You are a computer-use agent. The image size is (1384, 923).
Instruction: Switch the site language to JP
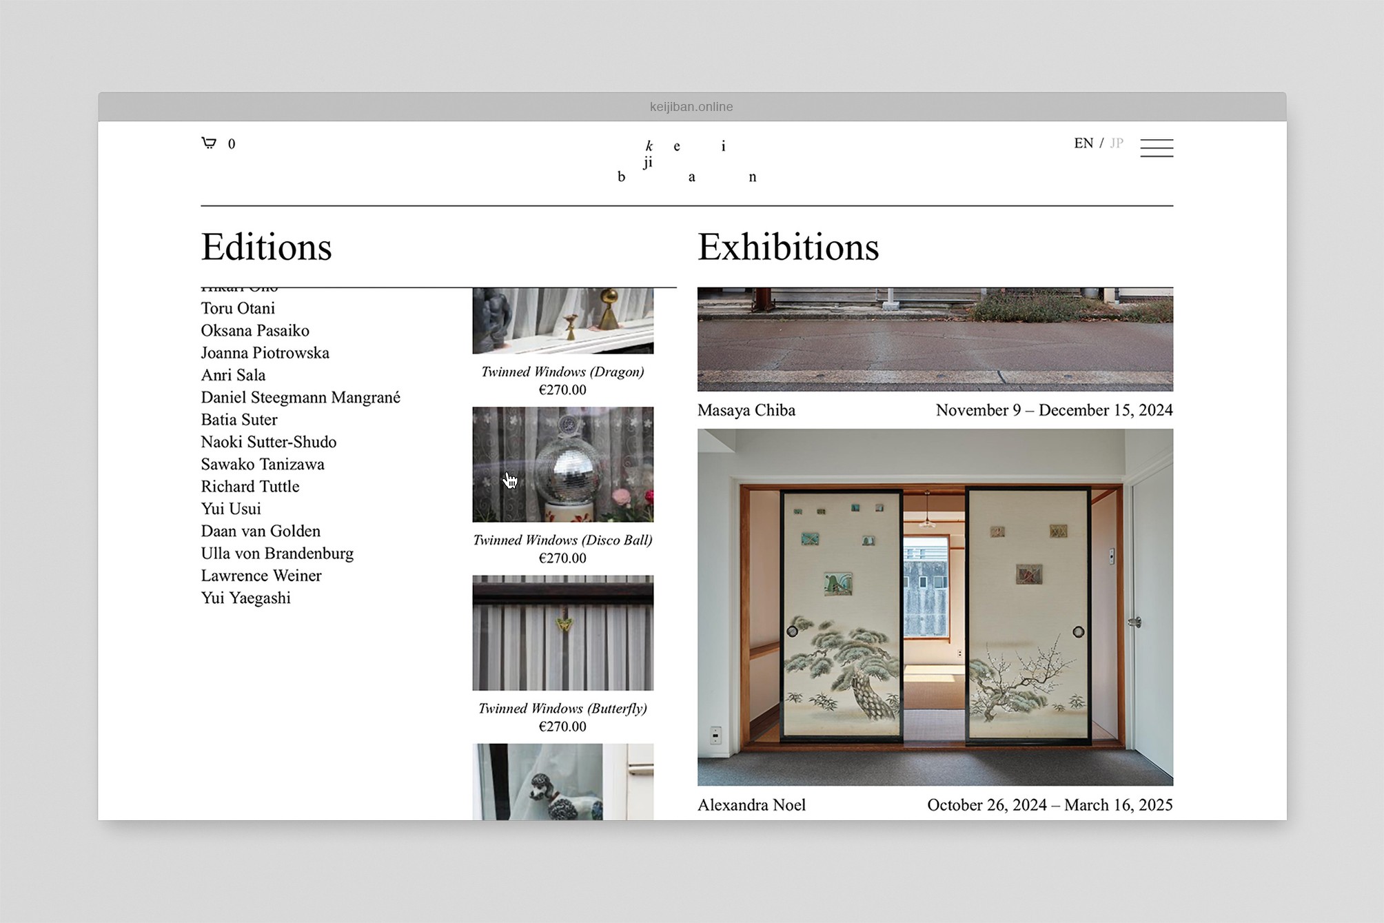tap(1117, 143)
